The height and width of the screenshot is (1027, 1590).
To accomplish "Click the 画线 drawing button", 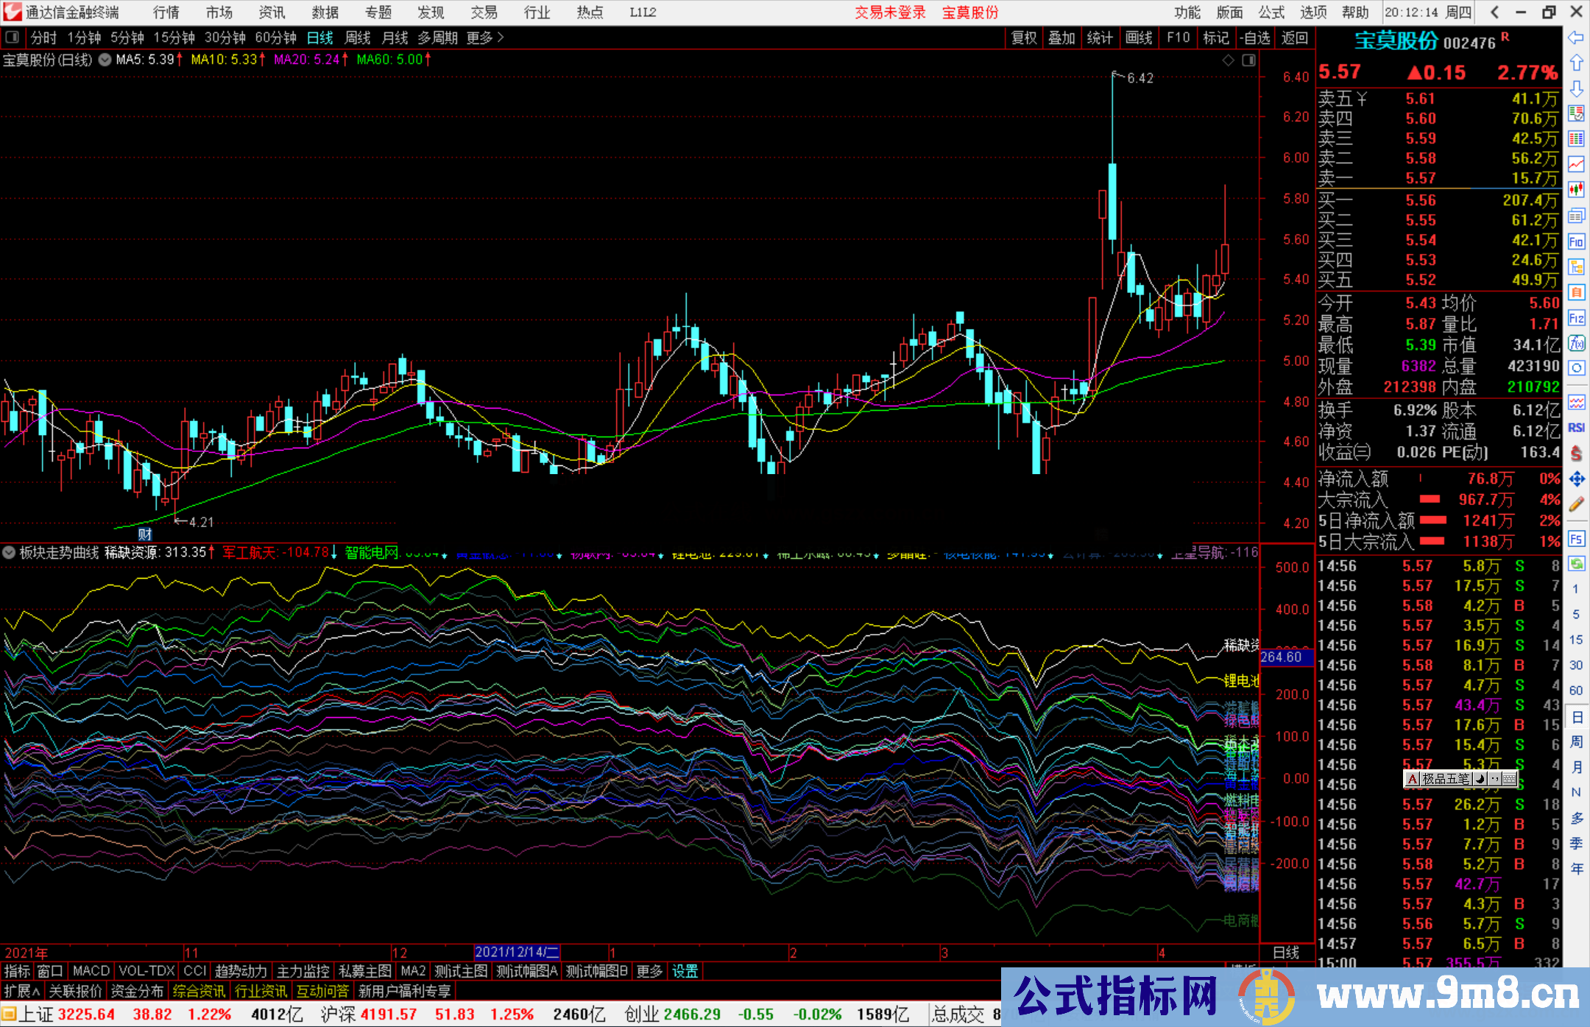I will [x=1139, y=38].
